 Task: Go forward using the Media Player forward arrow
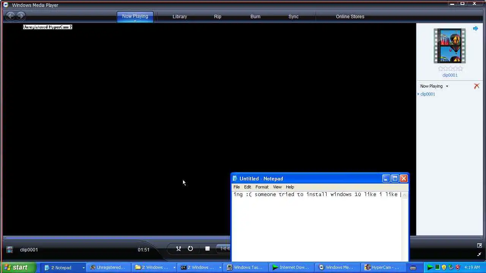21,16
